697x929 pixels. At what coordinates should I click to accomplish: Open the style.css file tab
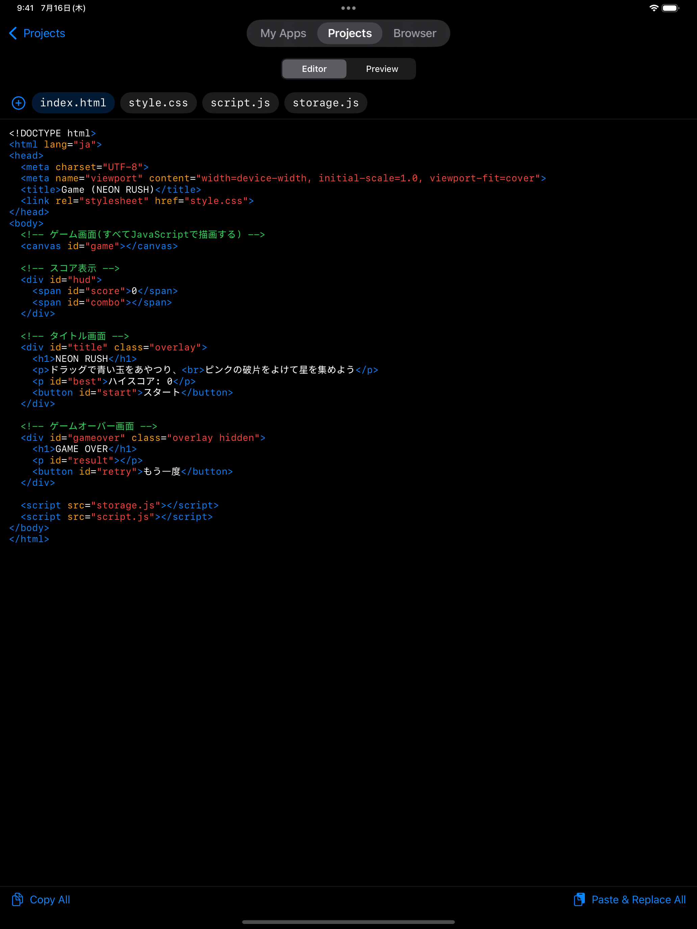pyautogui.click(x=158, y=103)
